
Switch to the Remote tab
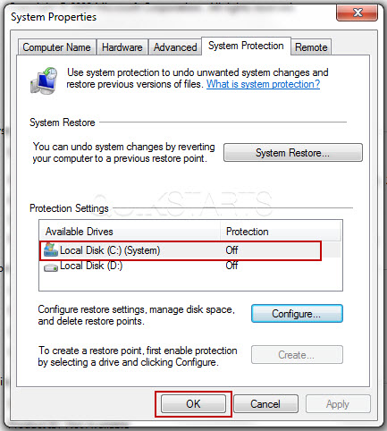(x=311, y=47)
